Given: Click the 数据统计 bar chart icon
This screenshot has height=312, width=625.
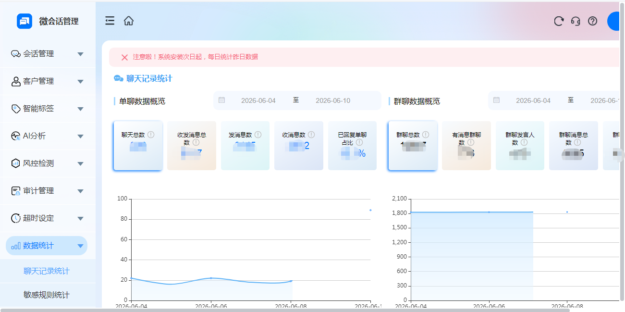Looking at the screenshot, I should click(16, 246).
